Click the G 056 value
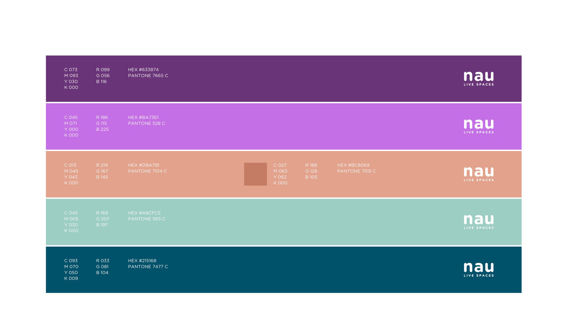Screen dimensions: 569x319 click(103, 76)
